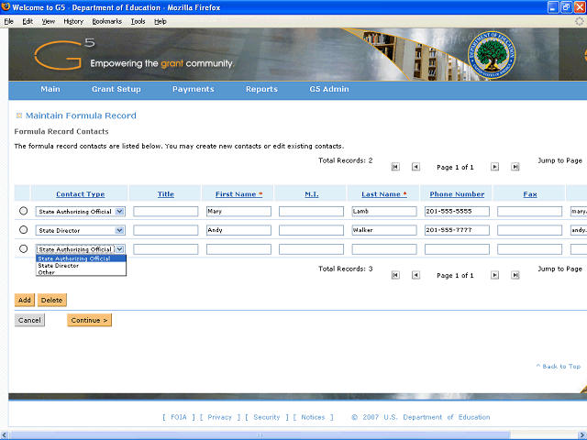The image size is (587, 440).
Task: Click the Department of Education seal
Action: pyautogui.click(x=492, y=55)
